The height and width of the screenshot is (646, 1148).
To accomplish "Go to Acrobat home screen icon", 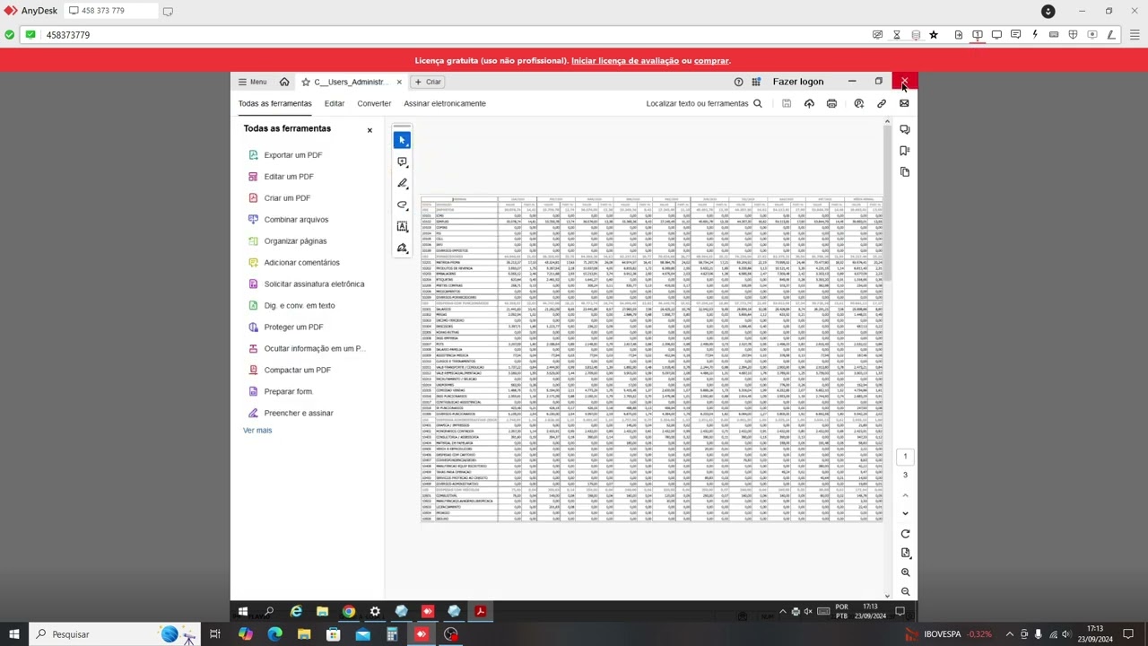I will (x=284, y=82).
